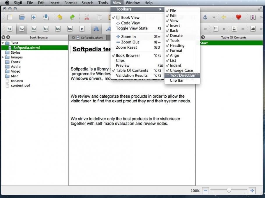265x198 pixels.
Task: Click zoom out minus icon in status bar
Action: pyautogui.click(x=206, y=191)
